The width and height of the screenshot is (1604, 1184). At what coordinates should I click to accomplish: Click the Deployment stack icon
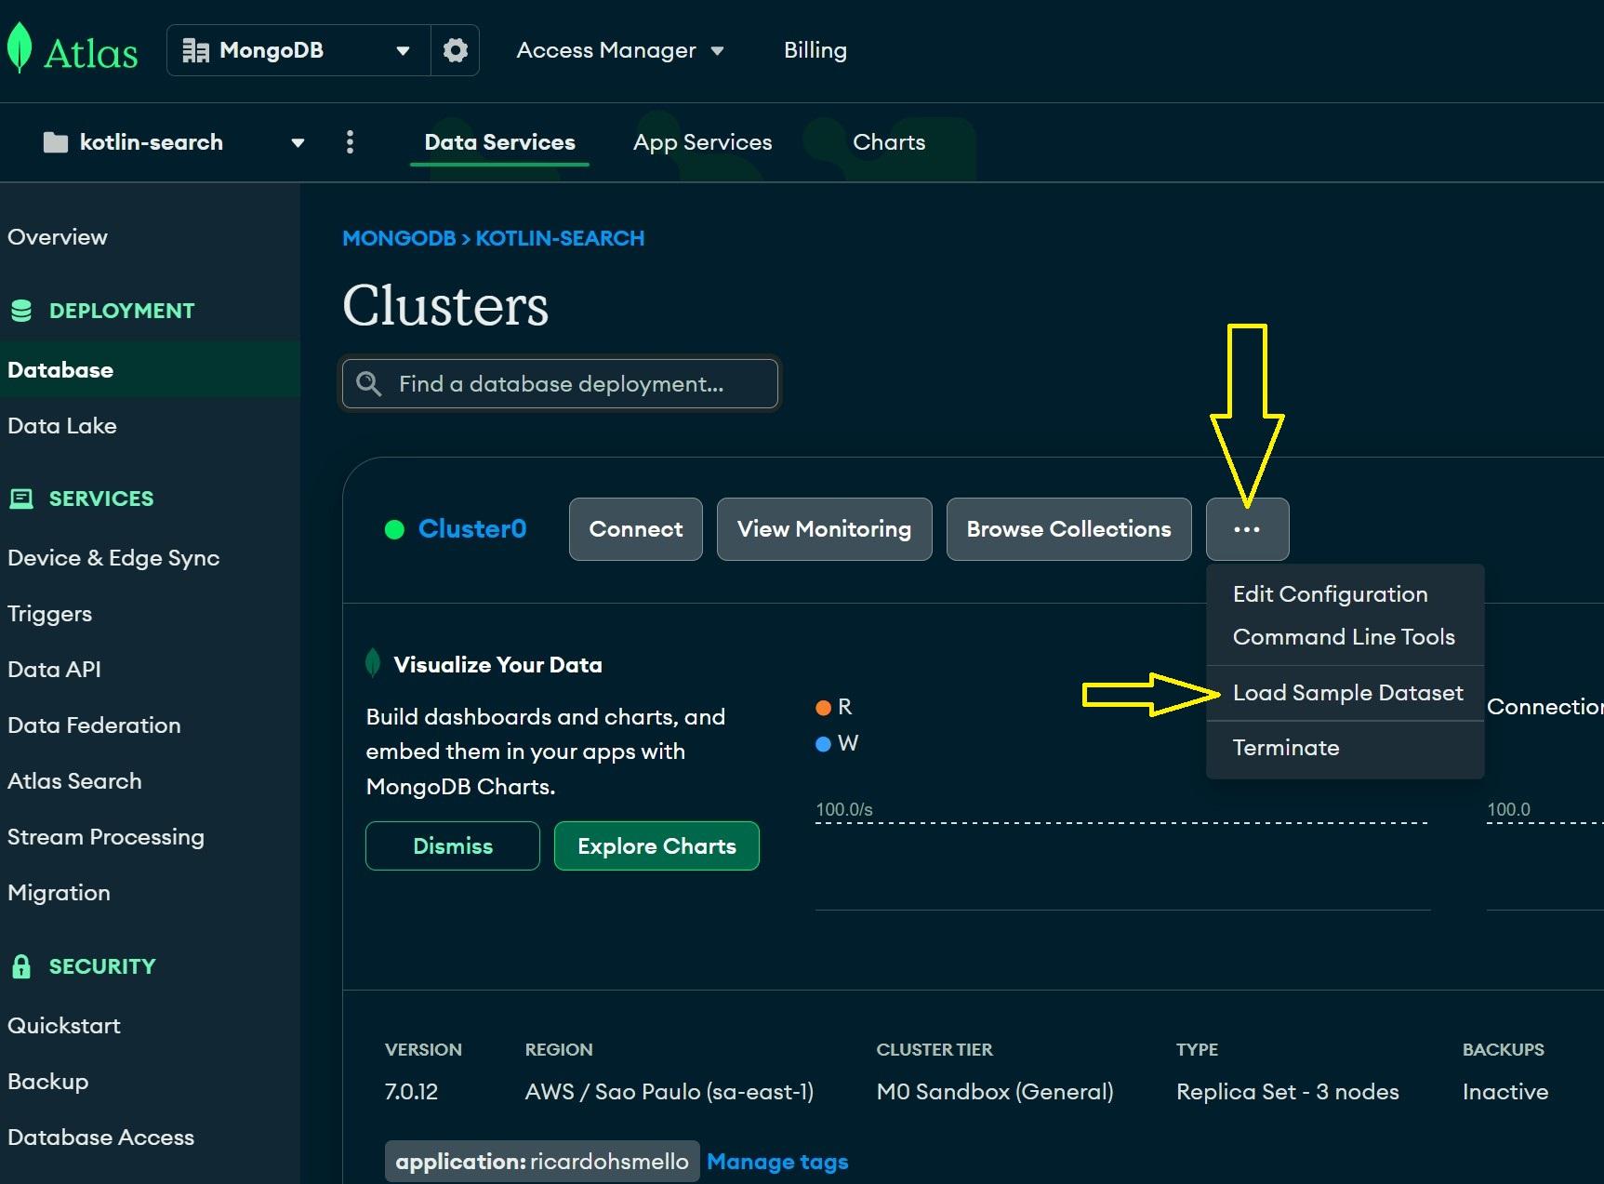click(x=21, y=311)
